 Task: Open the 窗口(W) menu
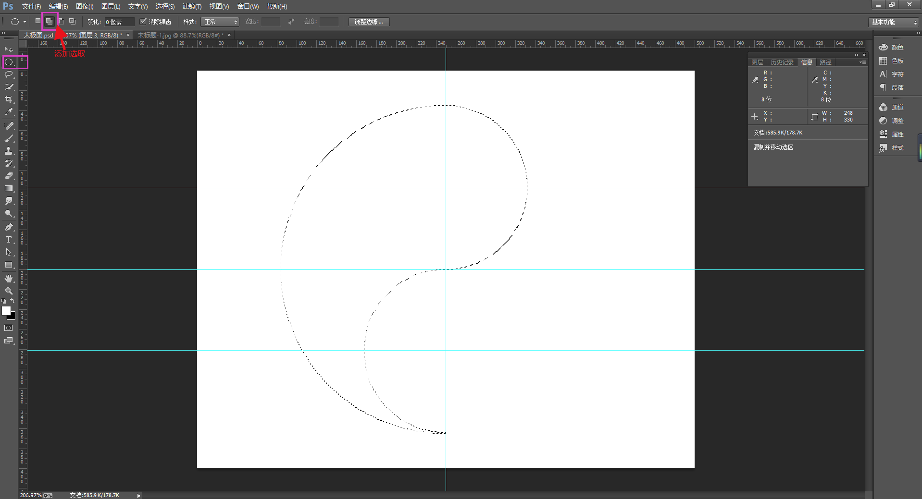pos(248,6)
